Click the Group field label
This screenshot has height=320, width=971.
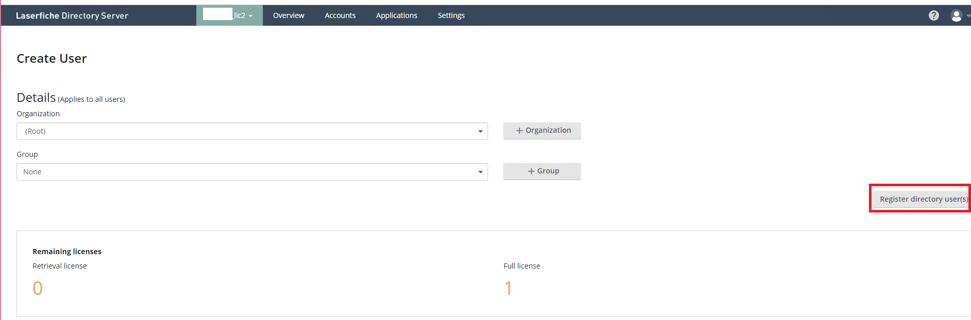(x=27, y=154)
